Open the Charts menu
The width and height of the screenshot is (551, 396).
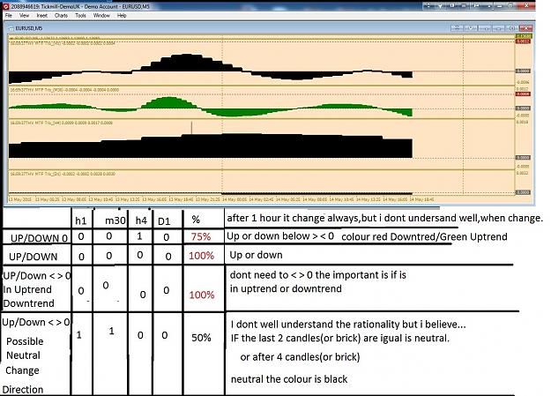tap(61, 16)
